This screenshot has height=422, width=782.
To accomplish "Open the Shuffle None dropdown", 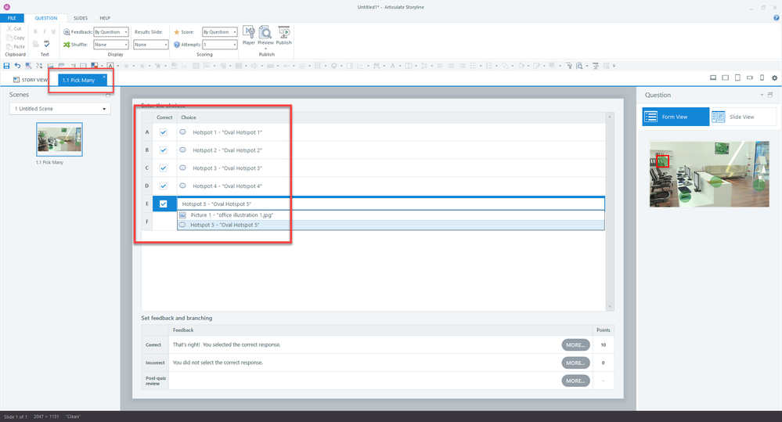I will click(x=111, y=45).
